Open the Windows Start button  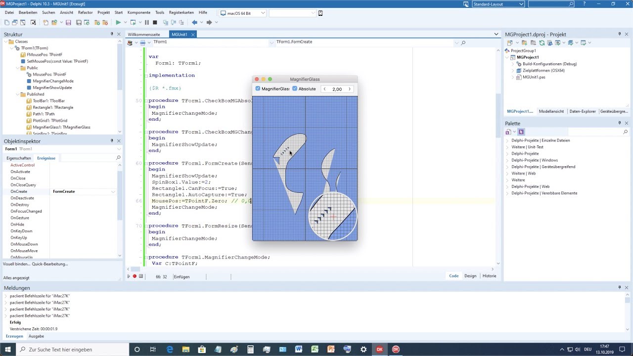point(8,350)
